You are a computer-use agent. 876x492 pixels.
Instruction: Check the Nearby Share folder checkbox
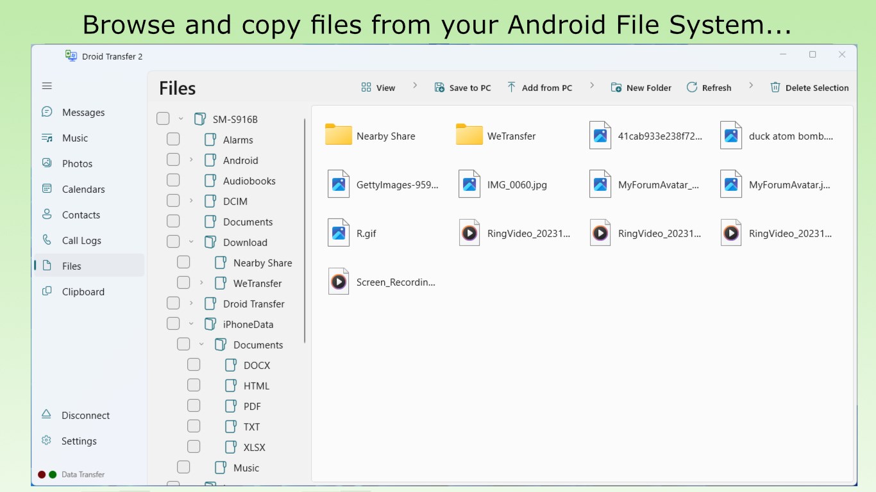pos(183,262)
